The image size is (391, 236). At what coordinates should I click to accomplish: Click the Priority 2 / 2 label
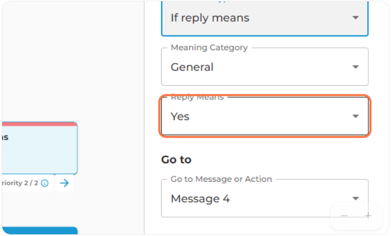[x=20, y=183]
